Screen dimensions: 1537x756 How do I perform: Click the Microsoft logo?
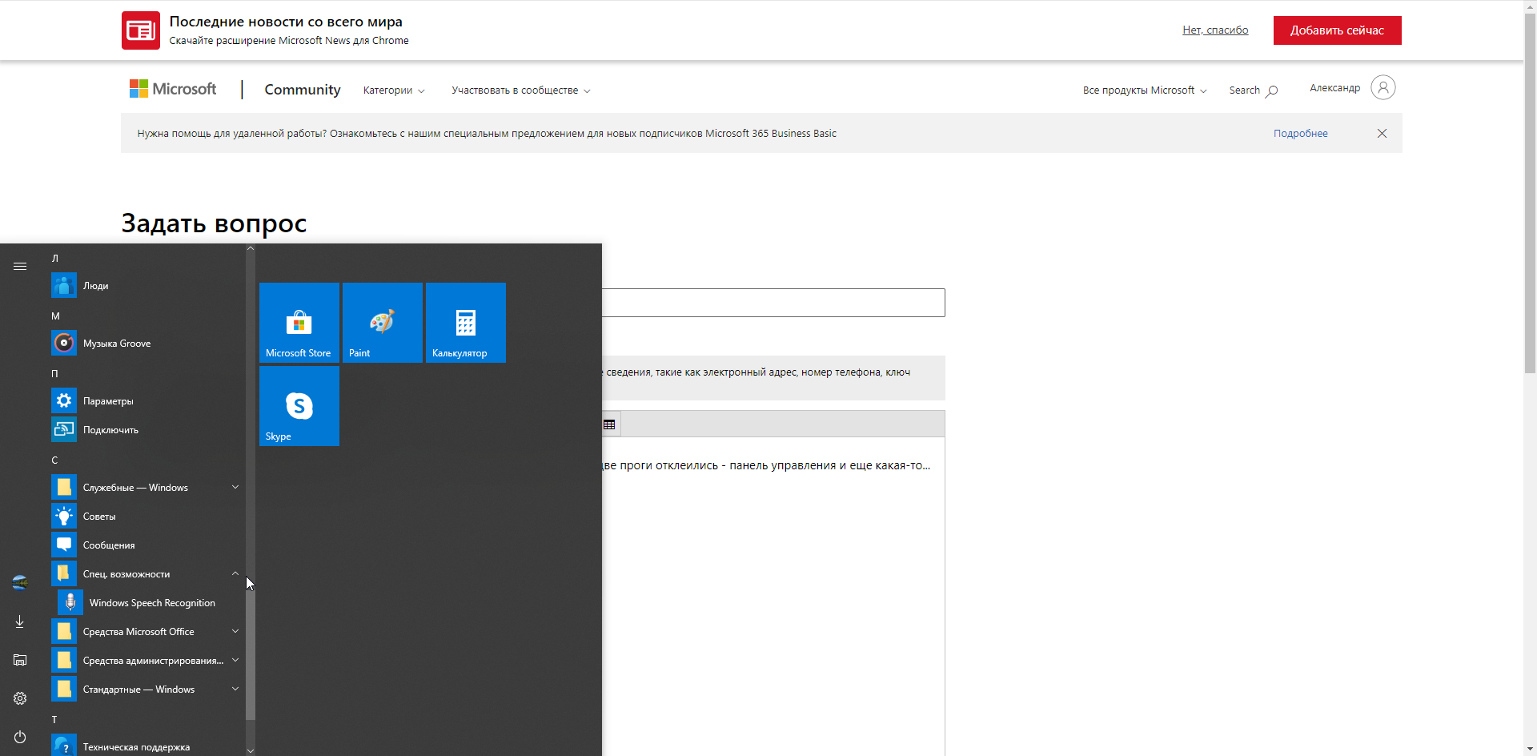(173, 89)
